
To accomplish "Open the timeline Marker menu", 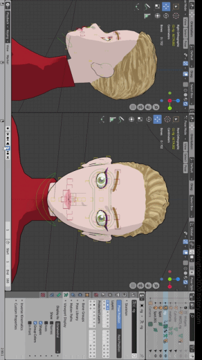I will pyautogui.click(x=7, y=59).
